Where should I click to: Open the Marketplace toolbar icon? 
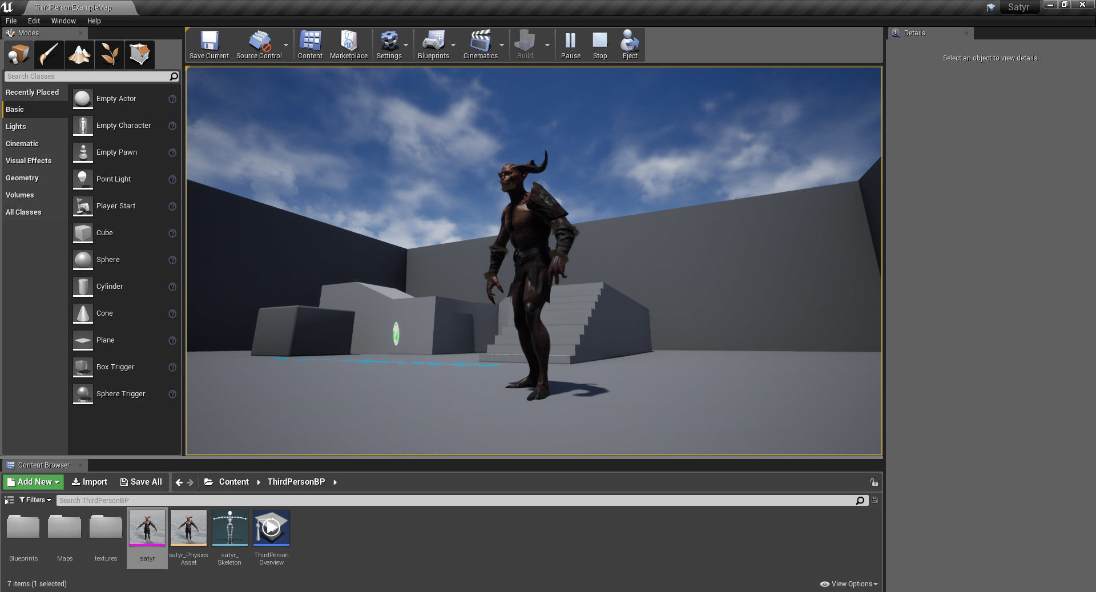point(348,41)
